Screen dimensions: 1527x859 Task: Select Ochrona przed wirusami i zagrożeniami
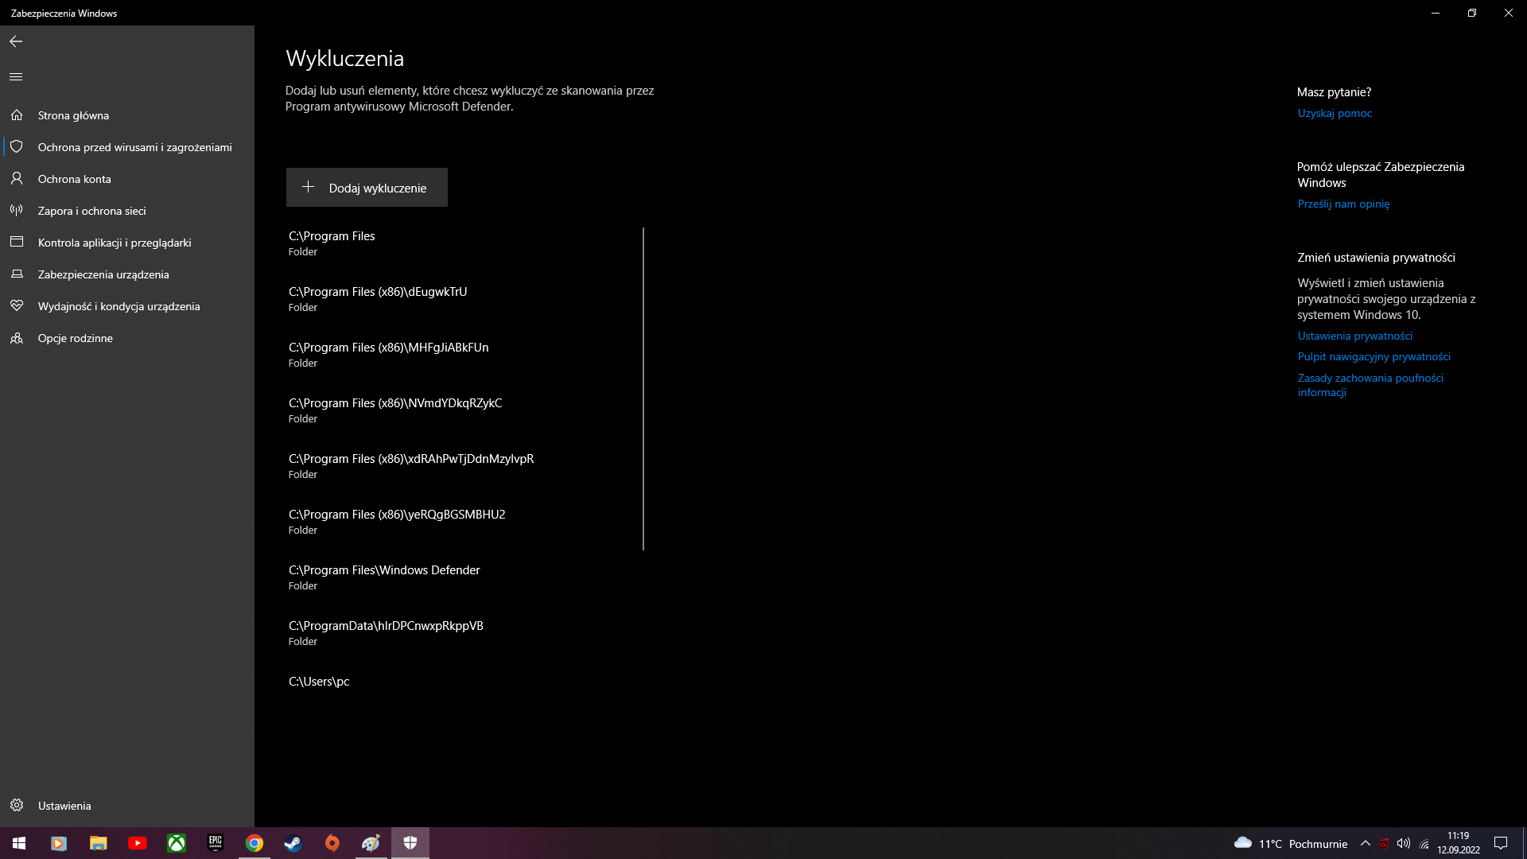pyautogui.click(x=127, y=147)
